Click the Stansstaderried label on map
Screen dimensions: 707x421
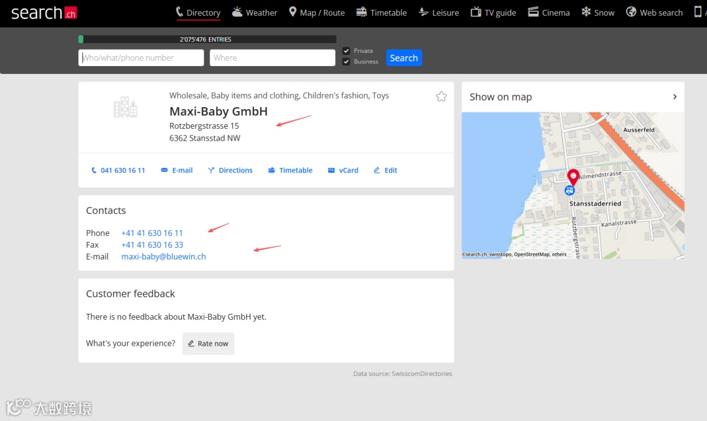[x=595, y=203]
